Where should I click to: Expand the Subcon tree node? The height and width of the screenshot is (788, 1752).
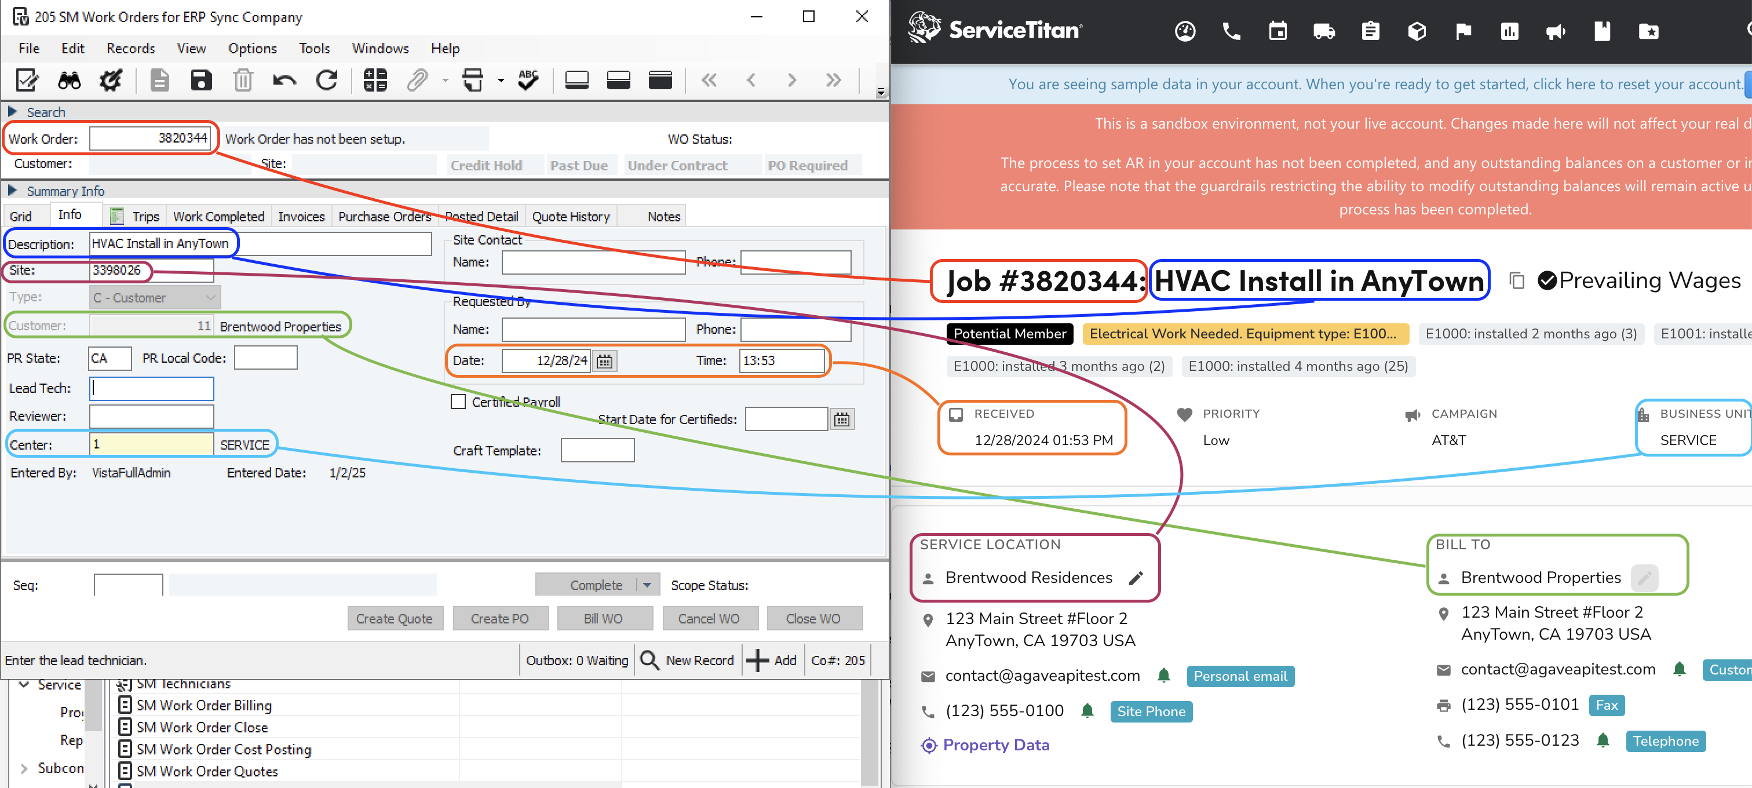pyautogui.click(x=24, y=768)
